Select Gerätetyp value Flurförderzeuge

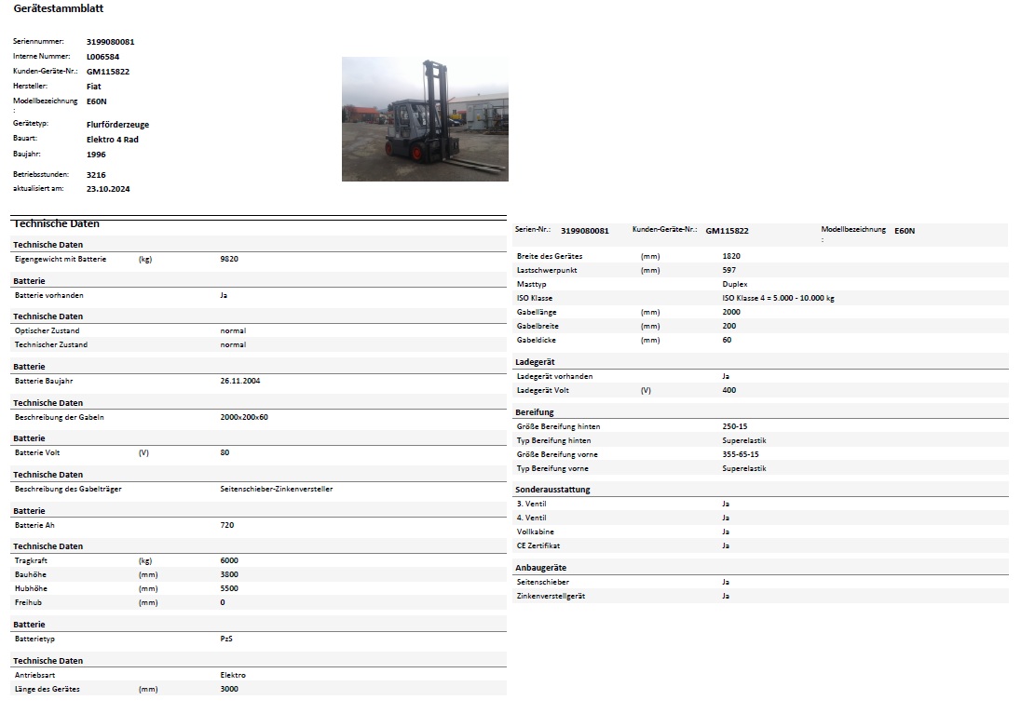118,125
